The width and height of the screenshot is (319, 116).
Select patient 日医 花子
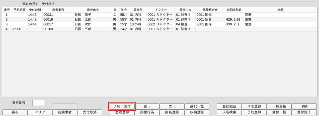pos(83,15)
